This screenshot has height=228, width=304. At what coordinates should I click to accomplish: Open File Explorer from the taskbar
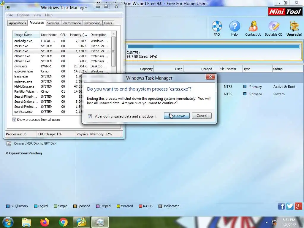(26, 222)
